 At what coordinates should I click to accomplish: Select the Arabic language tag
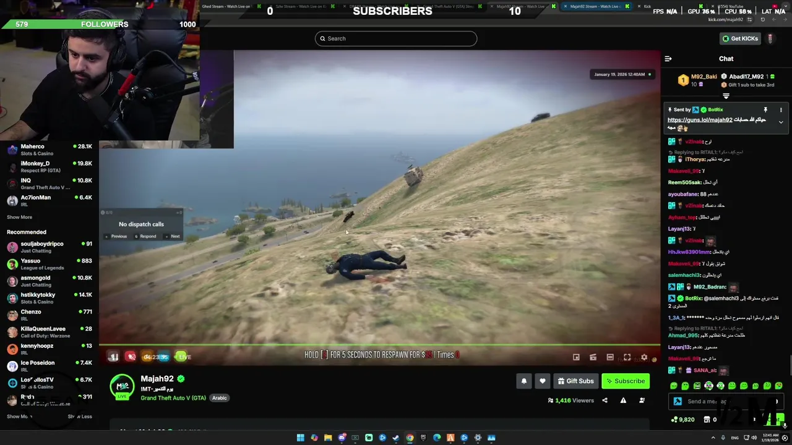pos(220,398)
